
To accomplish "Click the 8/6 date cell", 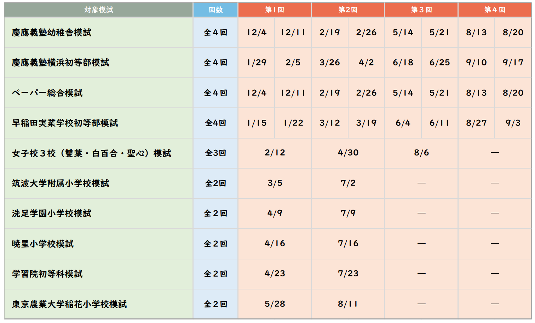I will pyautogui.click(x=421, y=153).
